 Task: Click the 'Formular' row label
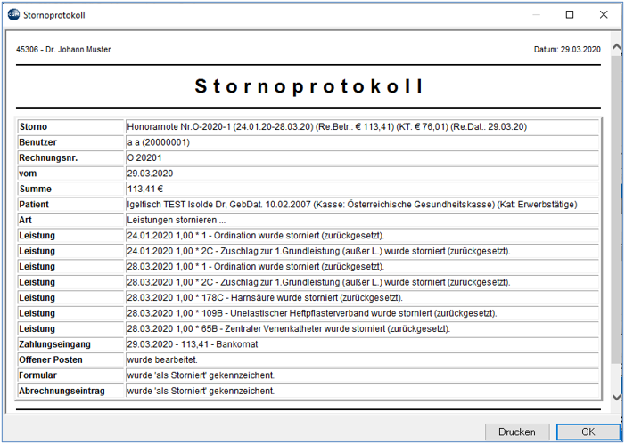[37, 375]
